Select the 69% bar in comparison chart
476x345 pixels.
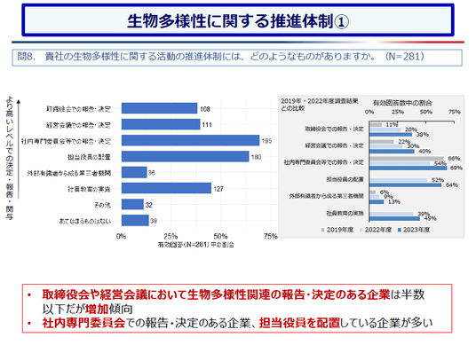[x=409, y=168]
